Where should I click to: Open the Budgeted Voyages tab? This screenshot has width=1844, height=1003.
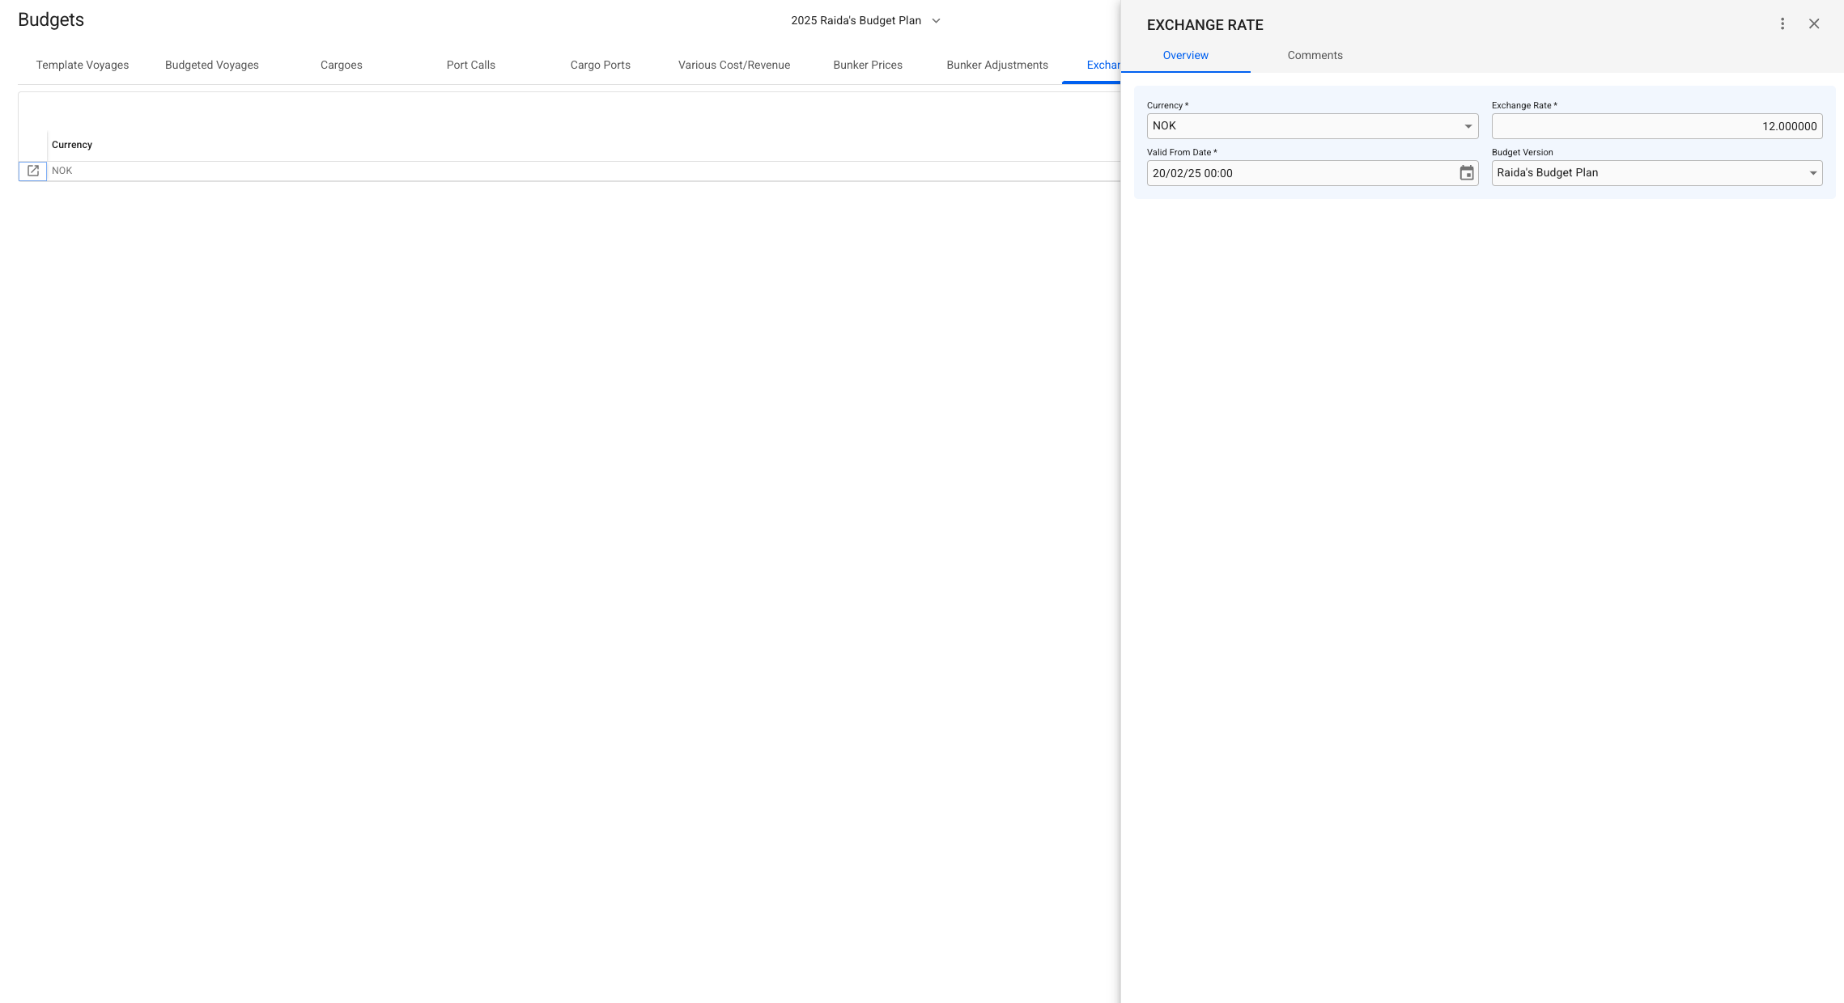coord(212,66)
